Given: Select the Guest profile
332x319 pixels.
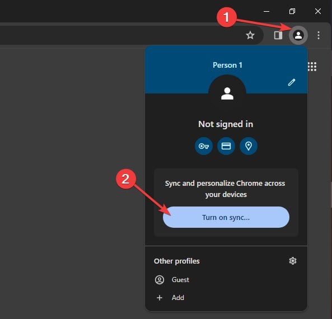Looking at the screenshot, I should pyautogui.click(x=226, y=280).
